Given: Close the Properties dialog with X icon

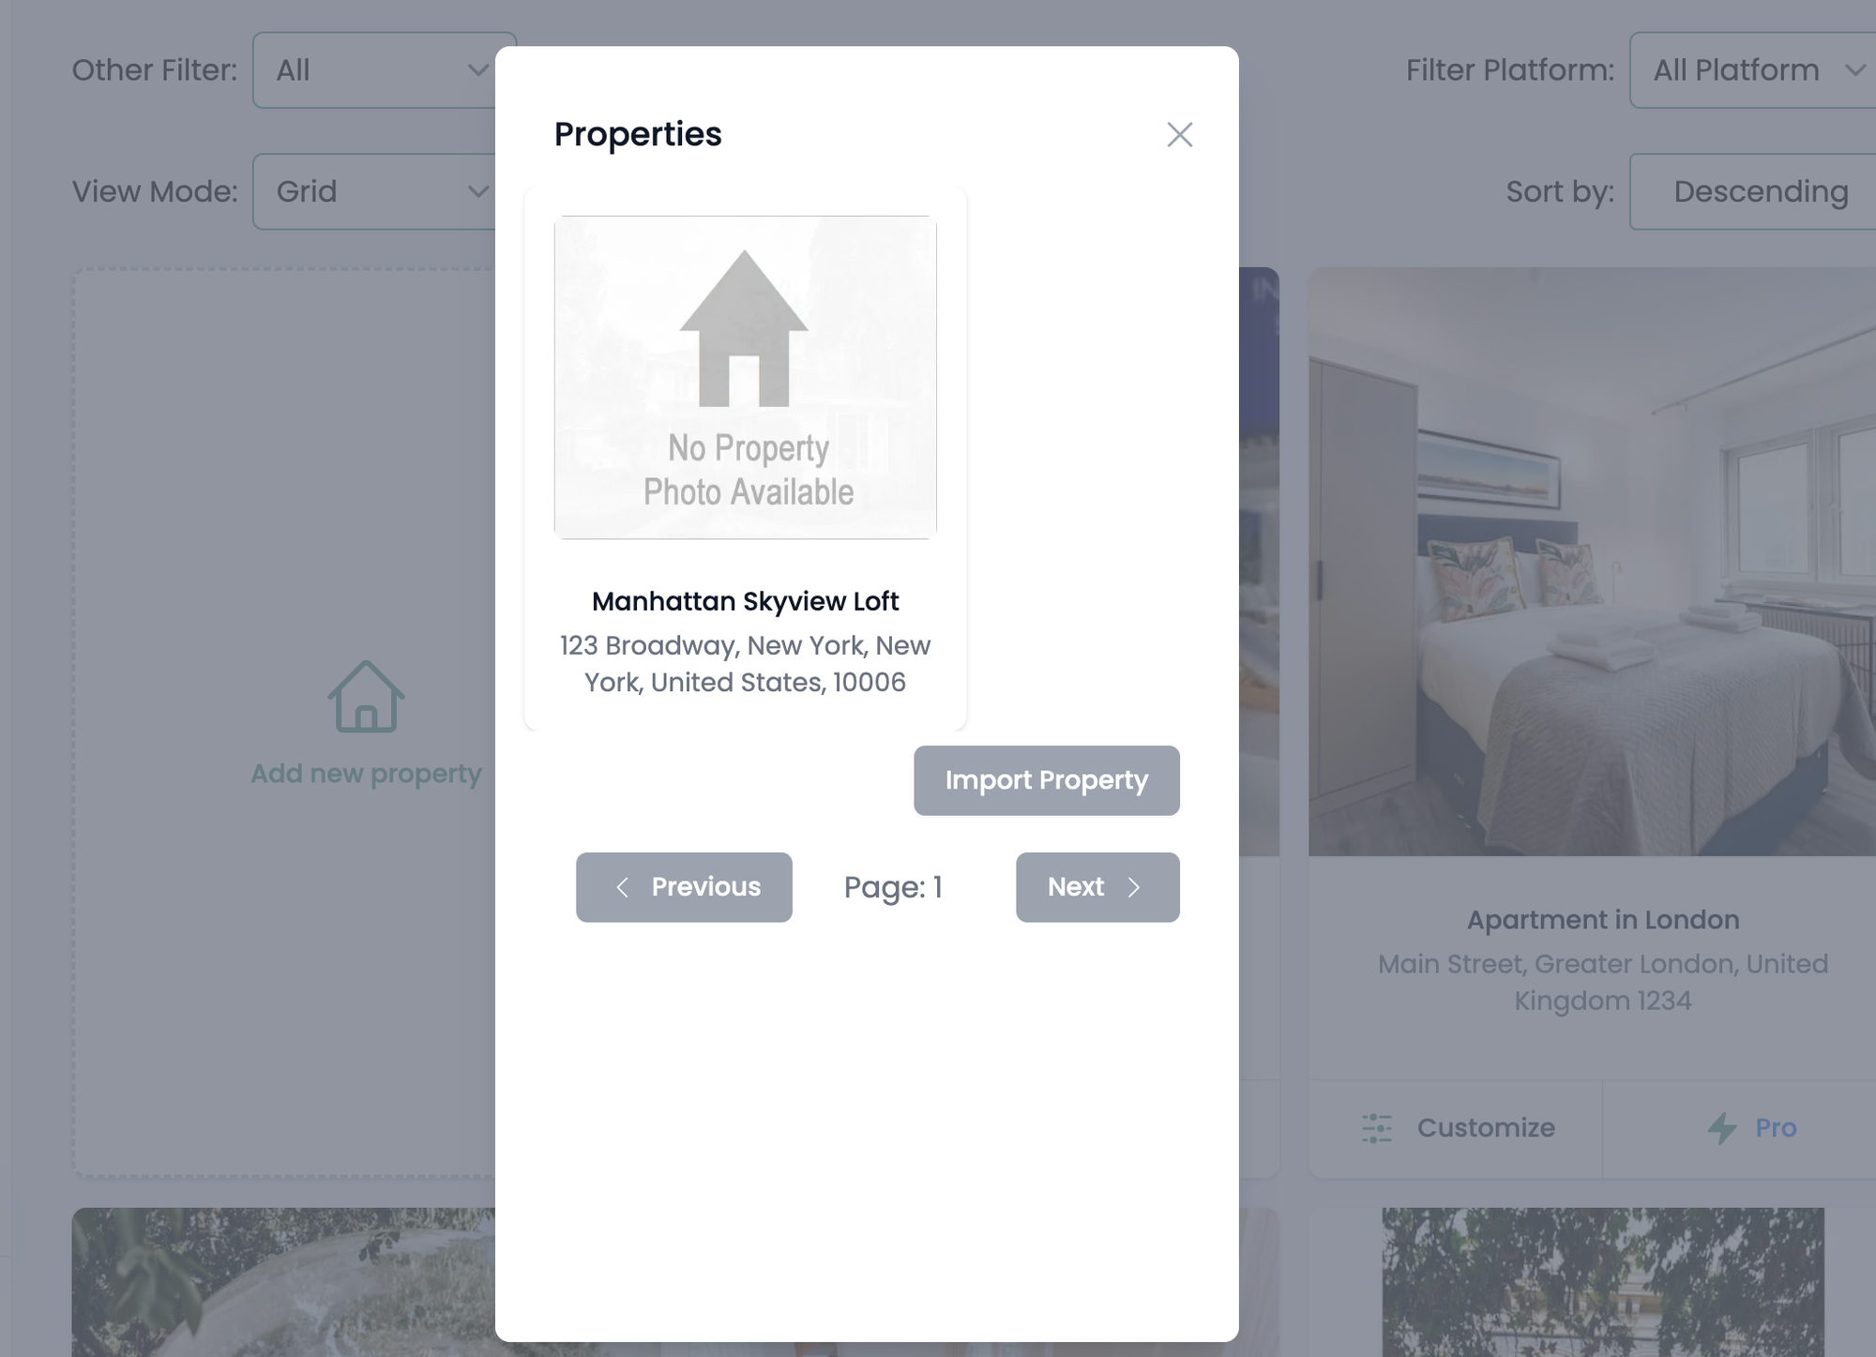Looking at the screenshot, I should click(1179, 134).
